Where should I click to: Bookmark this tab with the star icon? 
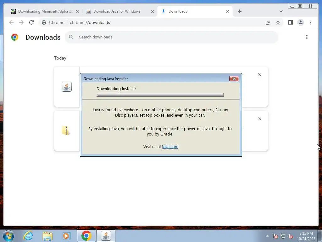pyautogui.click(x=278, y=22)
